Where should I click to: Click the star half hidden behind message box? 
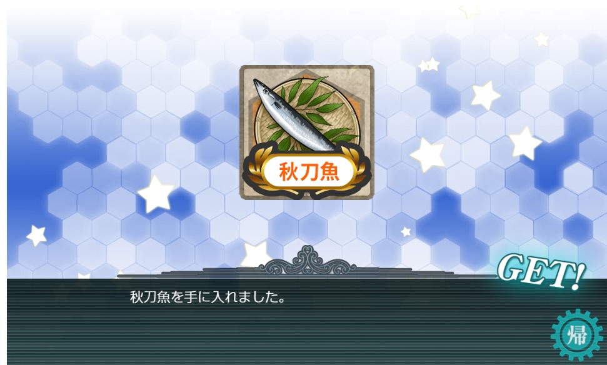click(x=256, y=254)
